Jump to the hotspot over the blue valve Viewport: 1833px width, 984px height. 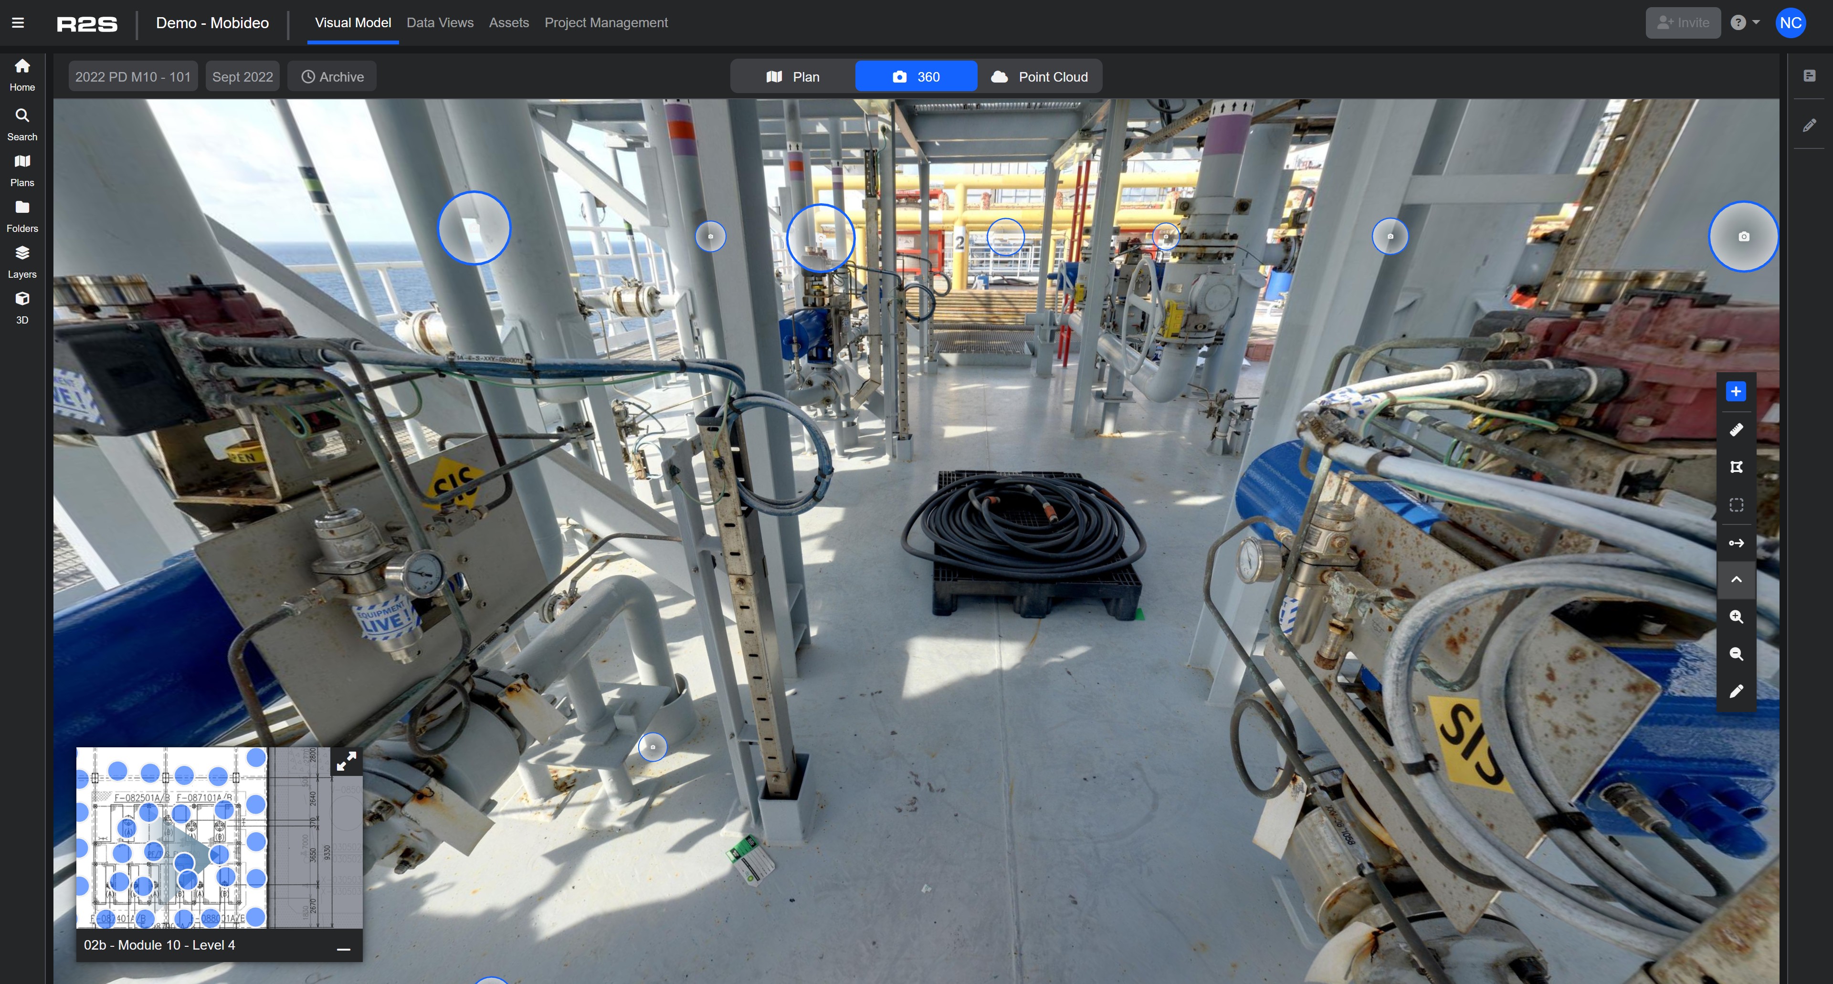[x=821, y=238]
